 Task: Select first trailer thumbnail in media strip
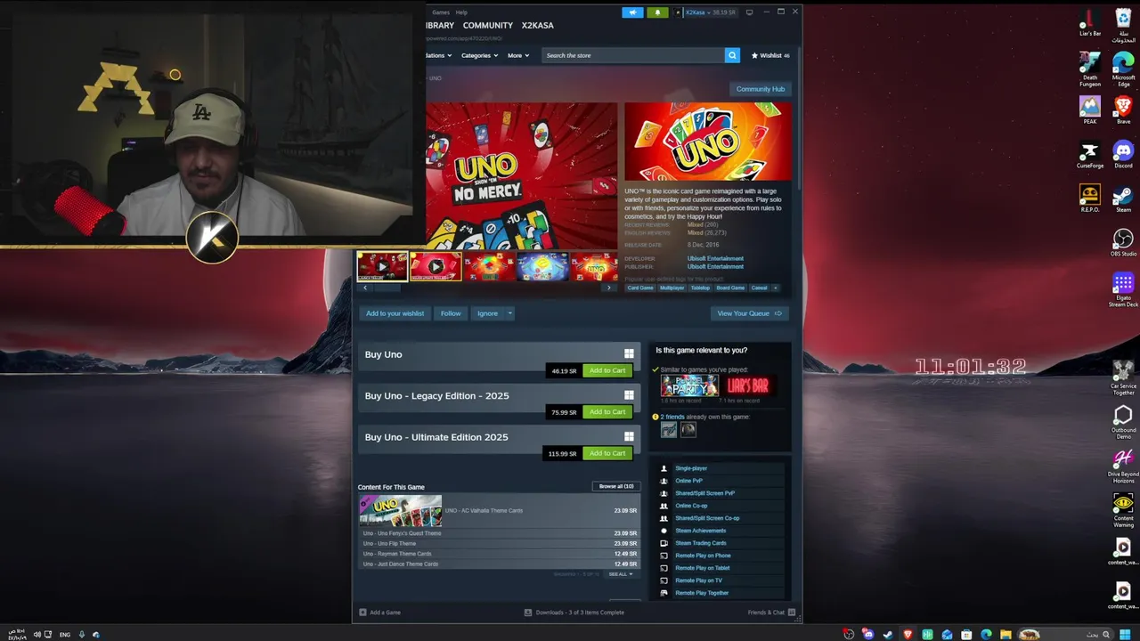pyautogui.click(x=382, y=266)
